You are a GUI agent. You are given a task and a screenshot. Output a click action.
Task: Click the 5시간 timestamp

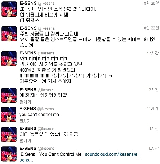coord(154,148)
